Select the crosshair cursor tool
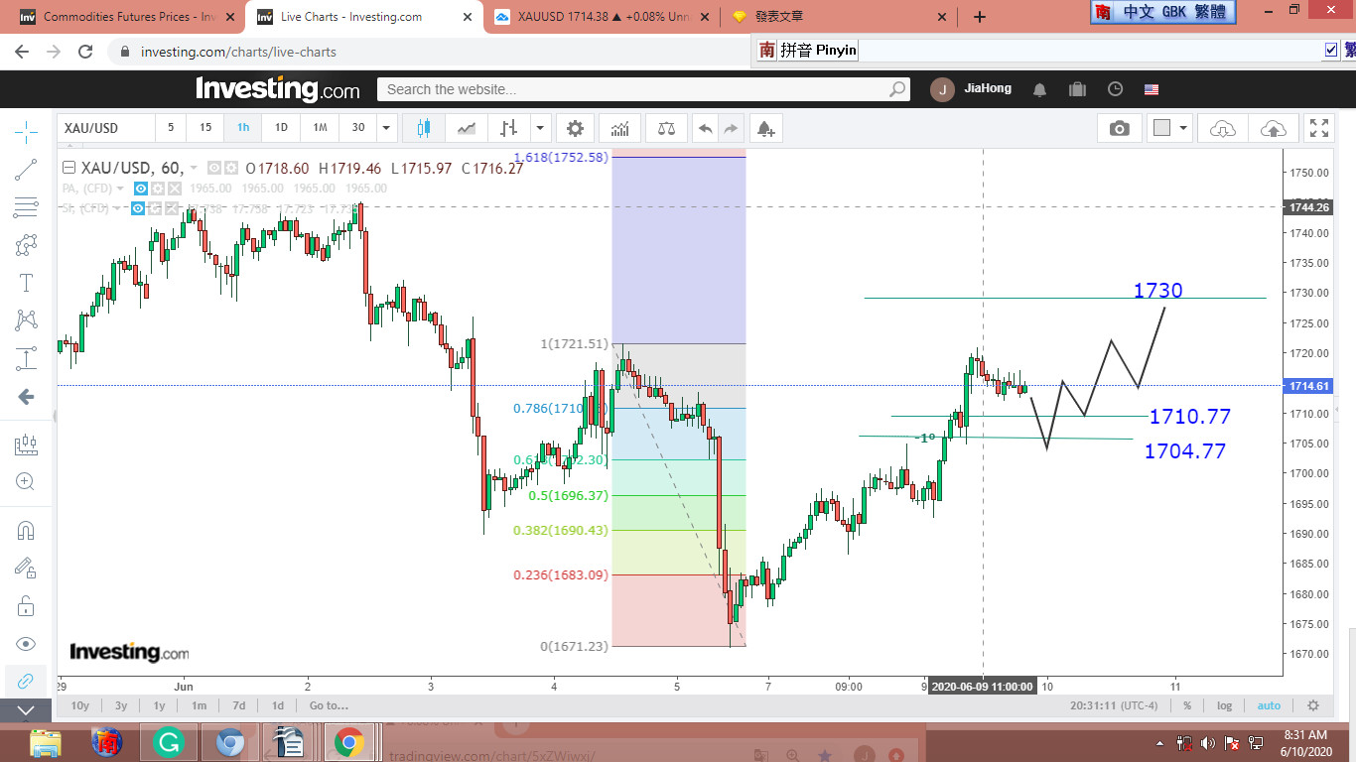1356x762 pixels. point(26,130)
